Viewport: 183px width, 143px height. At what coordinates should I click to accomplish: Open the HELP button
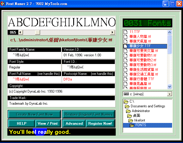point(22,124)
